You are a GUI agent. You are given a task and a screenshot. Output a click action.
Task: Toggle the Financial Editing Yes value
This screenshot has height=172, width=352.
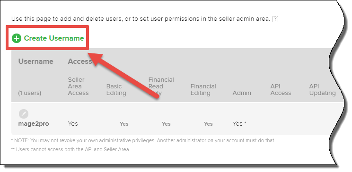[x=208, y=124]
